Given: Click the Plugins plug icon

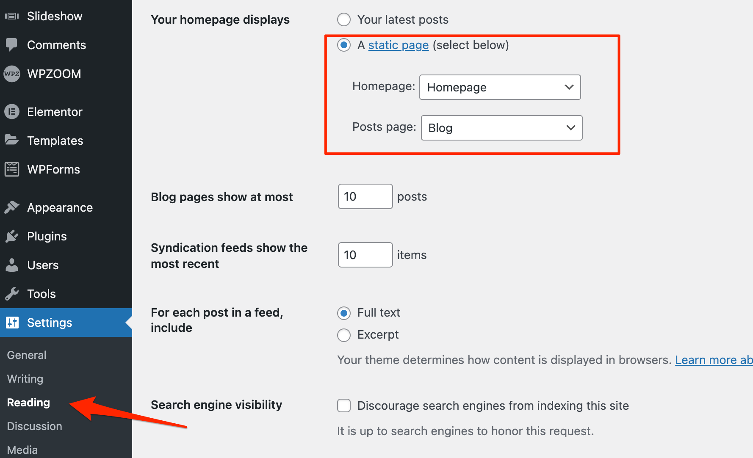Looking at the screenshot, I should click(x=12, y=236).
